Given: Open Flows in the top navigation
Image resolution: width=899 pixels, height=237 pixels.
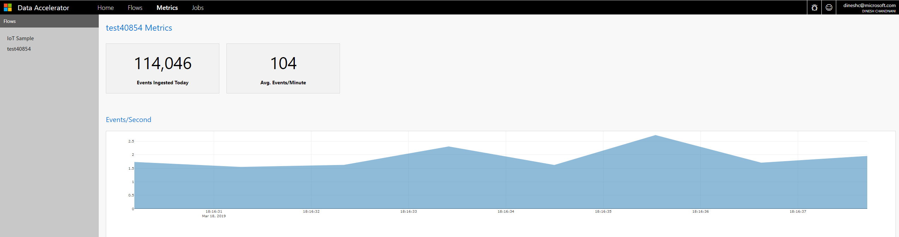Looking at the screenshot, I should tap(135, 7).
